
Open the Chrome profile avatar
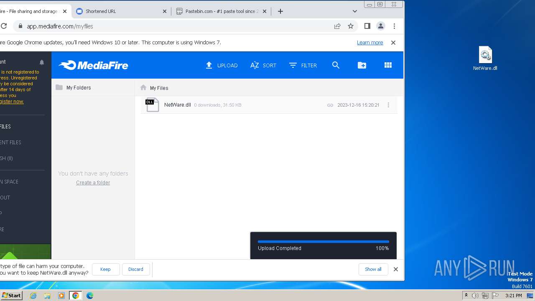381,26
